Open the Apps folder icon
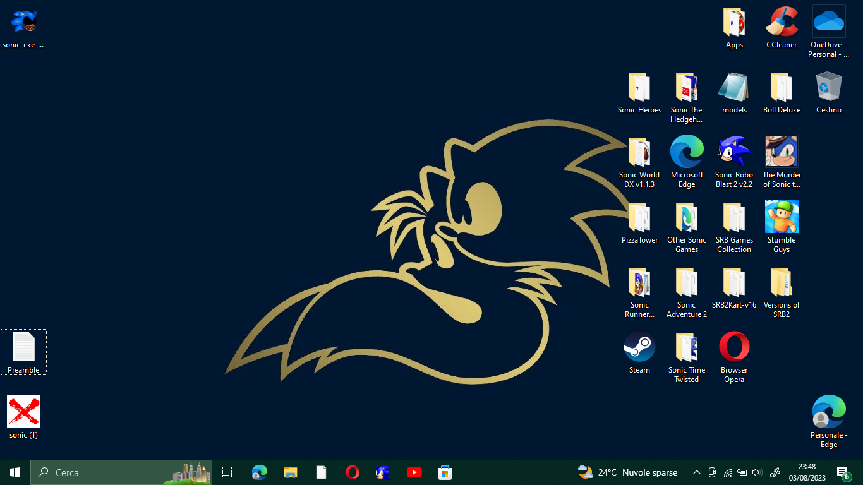Image resolution: width=863 pixels, height=485 pixels. 734,28
